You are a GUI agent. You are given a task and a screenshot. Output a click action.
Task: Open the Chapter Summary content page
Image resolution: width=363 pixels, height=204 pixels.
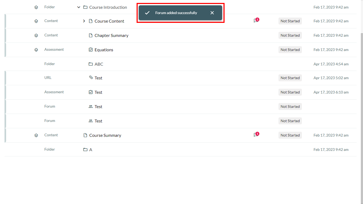pos(111,35)
